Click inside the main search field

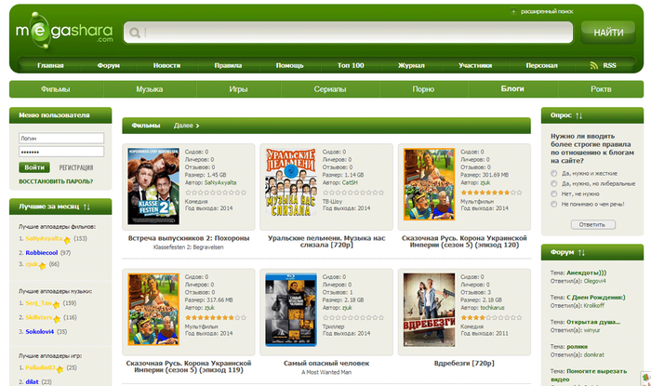[x=348, y=33]
